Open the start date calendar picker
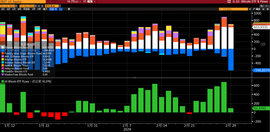The image size is (270, 132). pos(16,6)
